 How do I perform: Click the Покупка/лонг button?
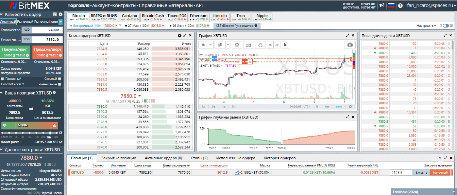15,52
